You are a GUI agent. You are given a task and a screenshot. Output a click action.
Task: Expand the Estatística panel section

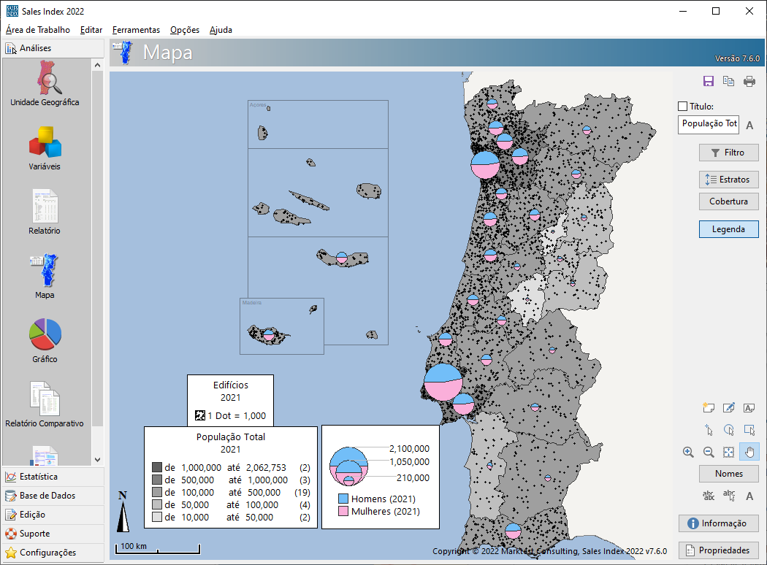(x=48, y=477)
